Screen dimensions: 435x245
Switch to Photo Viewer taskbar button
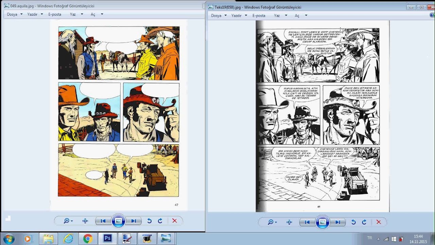pos(166,239)
